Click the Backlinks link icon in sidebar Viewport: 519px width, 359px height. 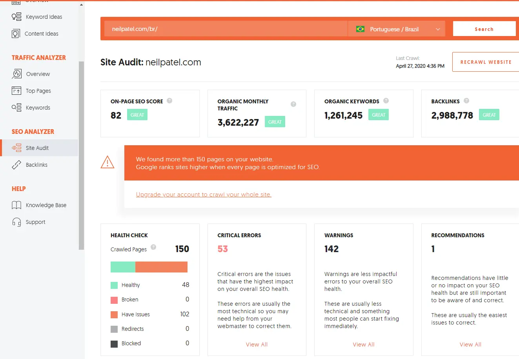tap(16, 165)
